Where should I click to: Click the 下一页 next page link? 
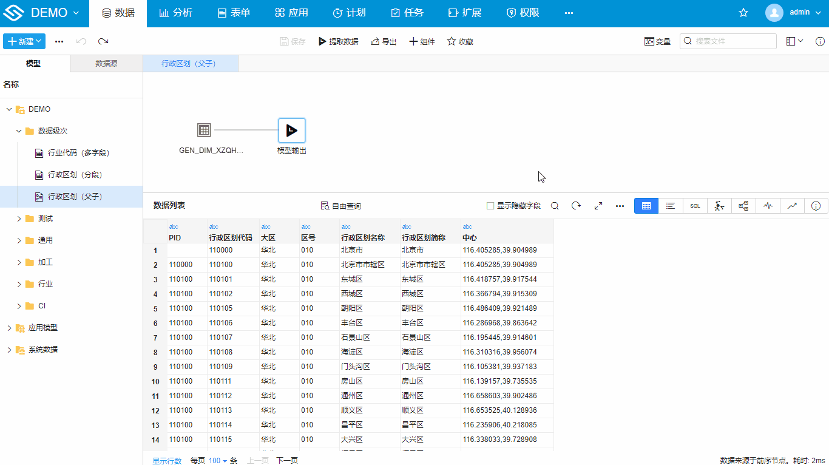(287, 461)
